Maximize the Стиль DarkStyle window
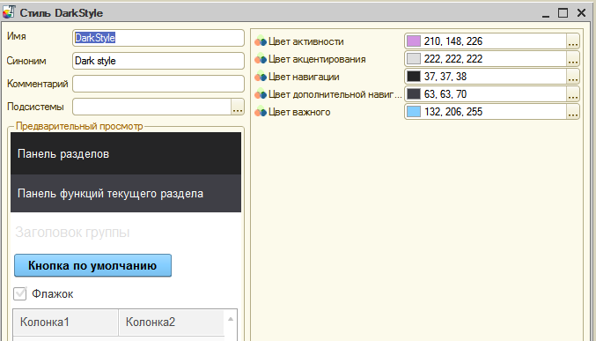596x341 pixels. pyautogui.click(x=563, y=13)
